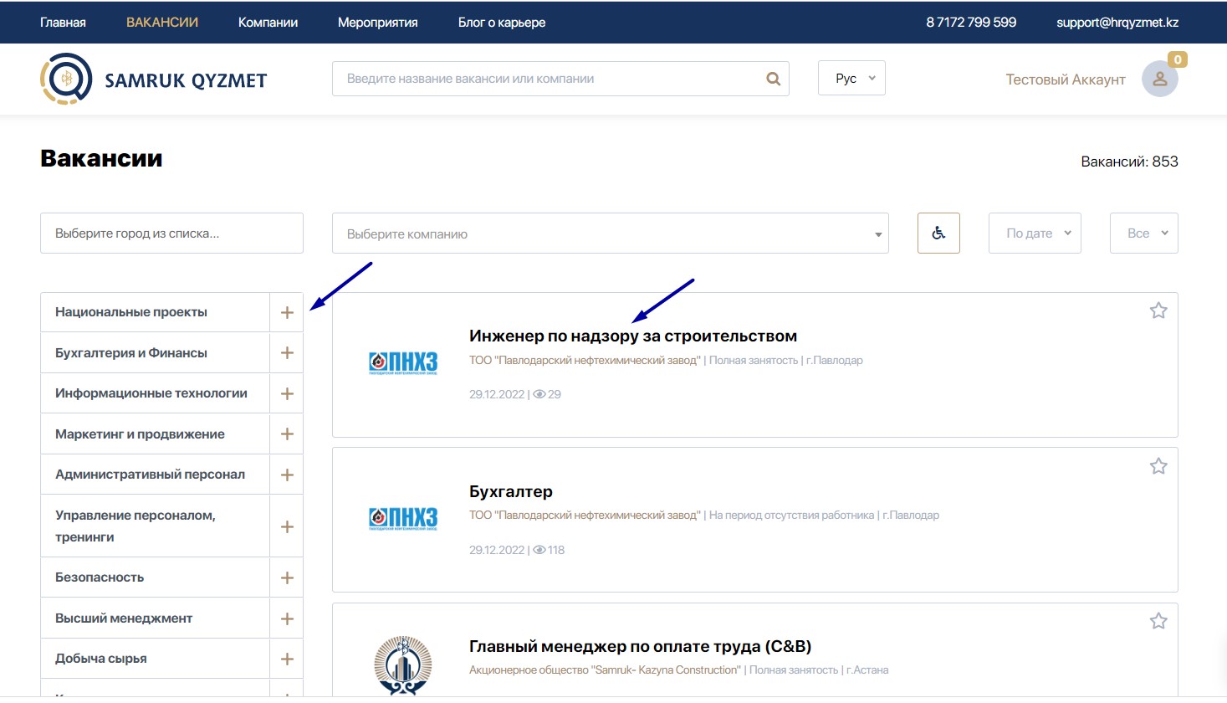Expand Маркетинг и продвижение category
The width and height of the screenshot is (1227, 703).
click(x=287, y=434)
